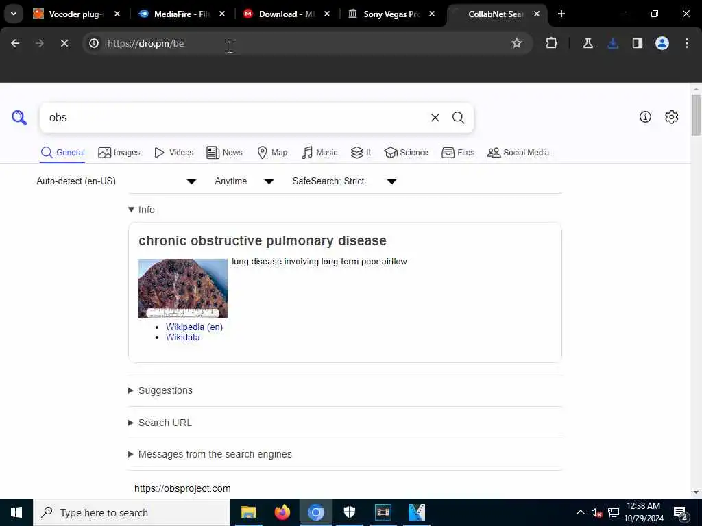Screen dimensions: 702x526
Task: Open the notification center icon
Action: 680,512
